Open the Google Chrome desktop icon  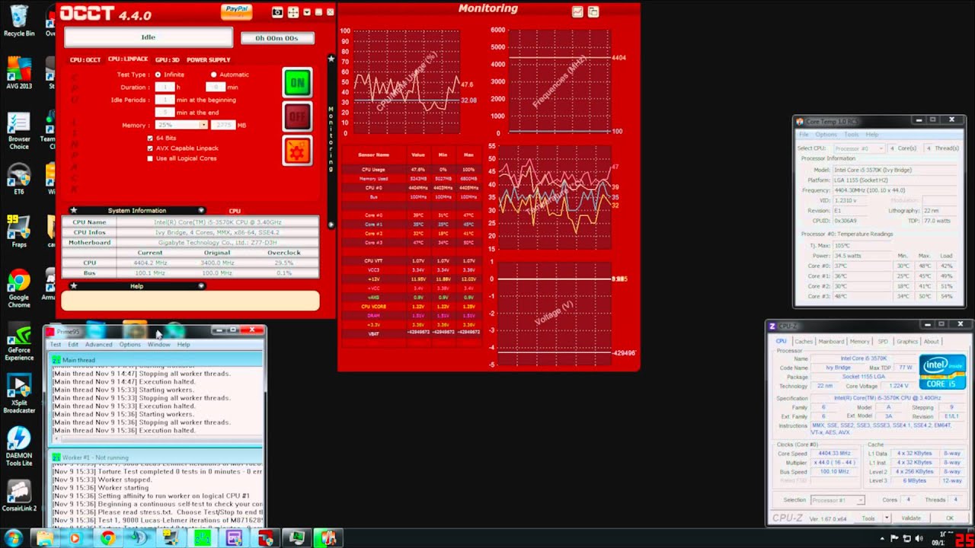coord(19,289)
